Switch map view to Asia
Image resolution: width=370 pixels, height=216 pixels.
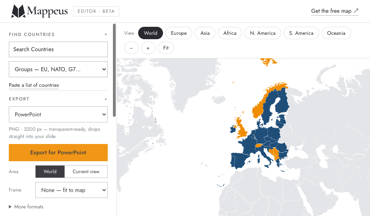pos(205,33)
